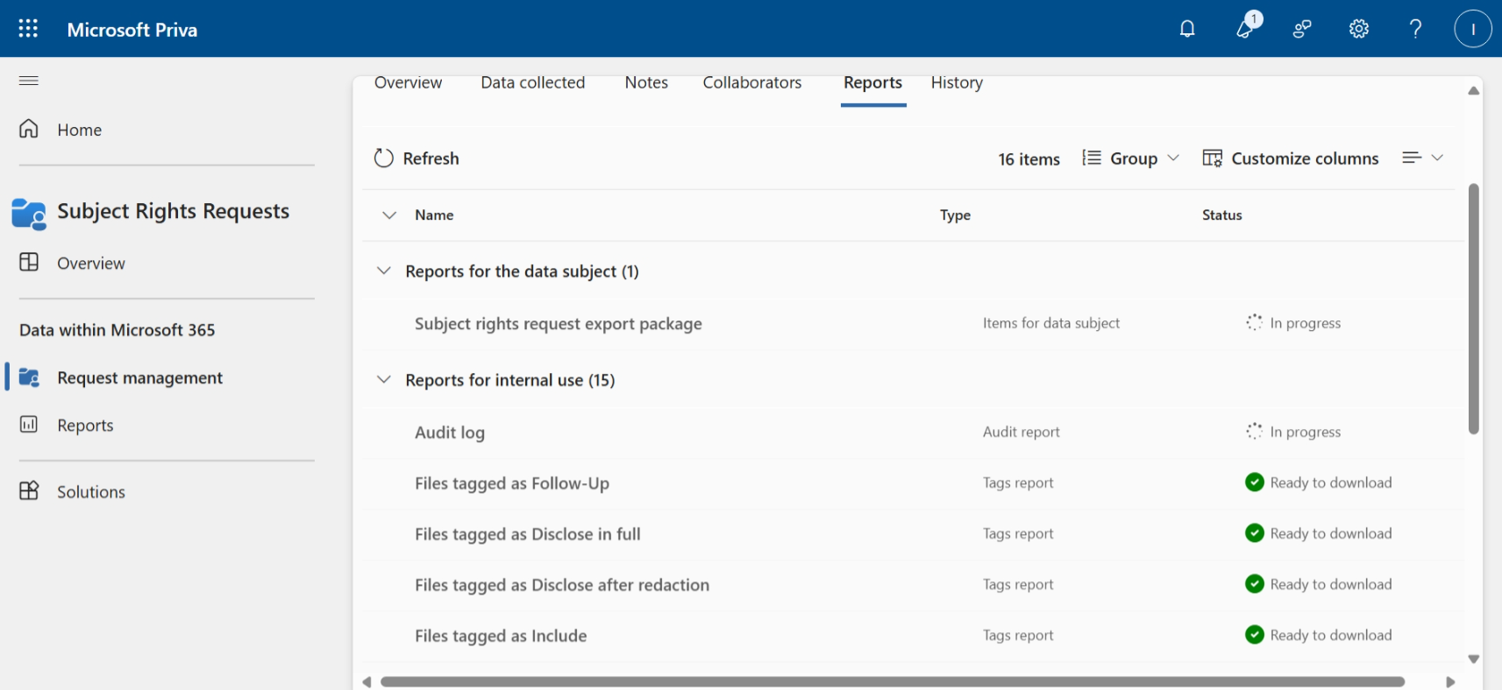Viewport: 1502px width, 690px height.
Task: Click the Microsoft Priva title
Action: pyautogui.click(x=132, y=30)
